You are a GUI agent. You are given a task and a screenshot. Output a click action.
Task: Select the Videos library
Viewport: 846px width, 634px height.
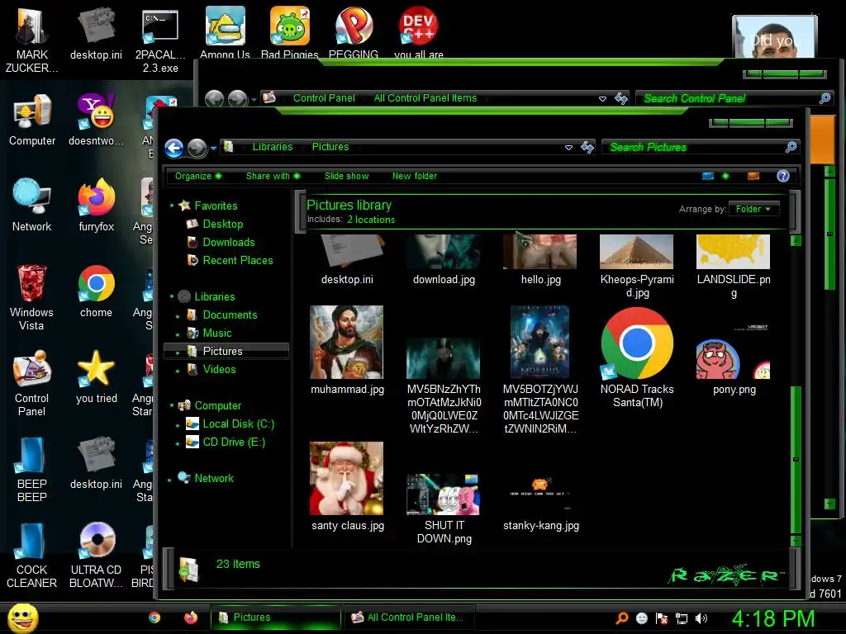point(219,369)
